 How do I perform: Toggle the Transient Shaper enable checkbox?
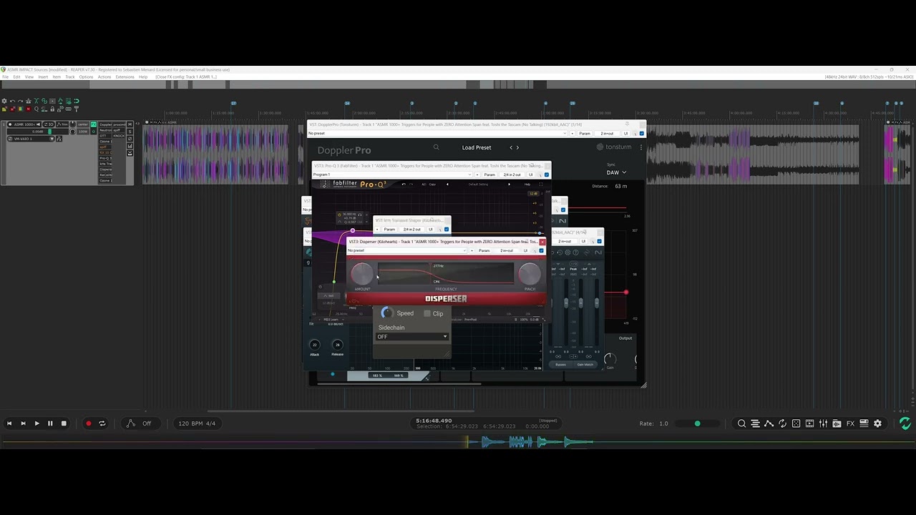click(447, 229)
